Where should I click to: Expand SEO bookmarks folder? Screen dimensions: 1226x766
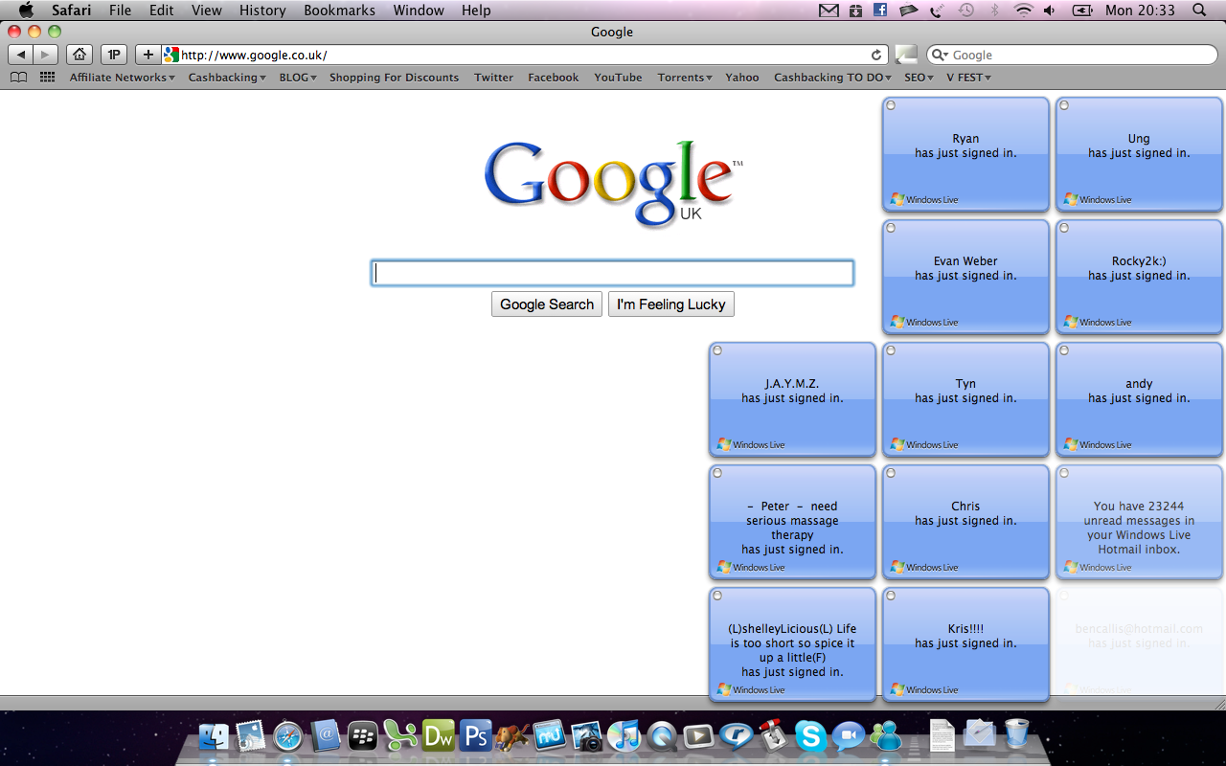coord(919,78)
